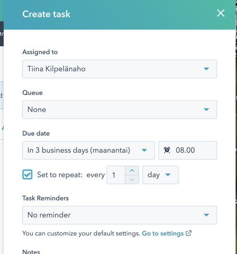Expand the 'No reminder' dropdown
The height and width of the screenshot is (254, 237).
120,215
